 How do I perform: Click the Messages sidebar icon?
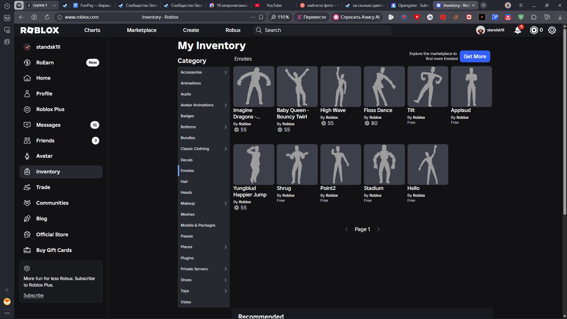(x=27, y=125)
